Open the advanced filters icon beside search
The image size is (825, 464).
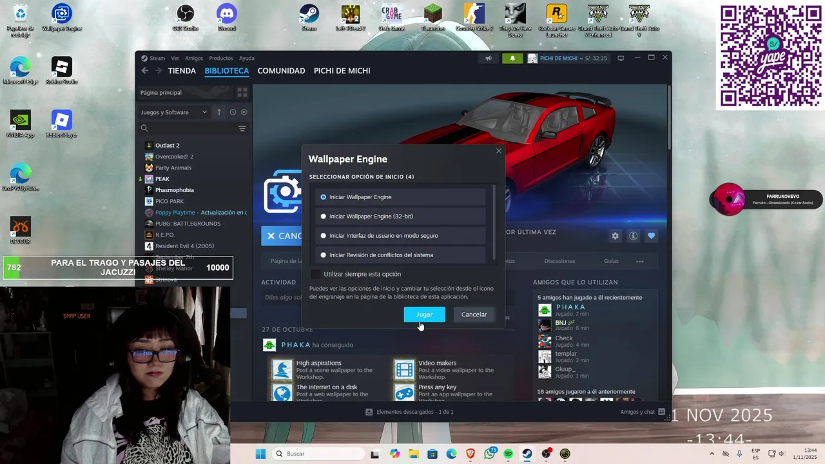pos(242,128)
